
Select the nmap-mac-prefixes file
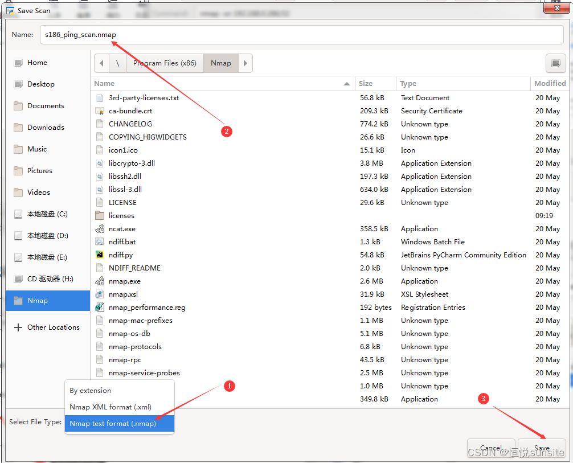(141, 321)
